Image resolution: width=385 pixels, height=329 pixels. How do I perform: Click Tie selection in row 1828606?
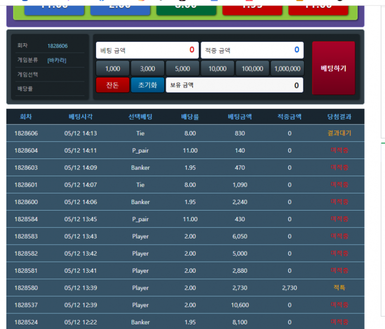(140, 133)
